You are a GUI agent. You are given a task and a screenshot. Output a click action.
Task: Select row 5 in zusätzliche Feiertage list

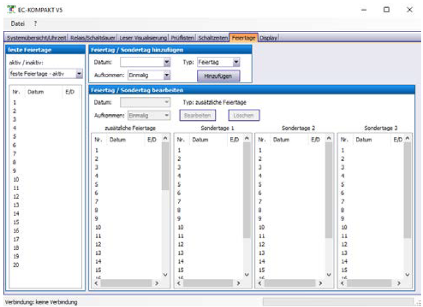[127, 184]
